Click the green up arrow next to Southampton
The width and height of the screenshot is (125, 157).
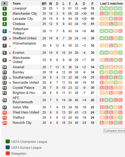10,78
